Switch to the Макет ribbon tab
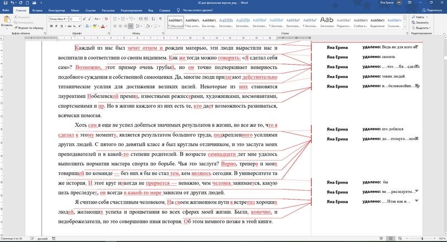This screenshot has height=242, width=447. pos(75,10)
